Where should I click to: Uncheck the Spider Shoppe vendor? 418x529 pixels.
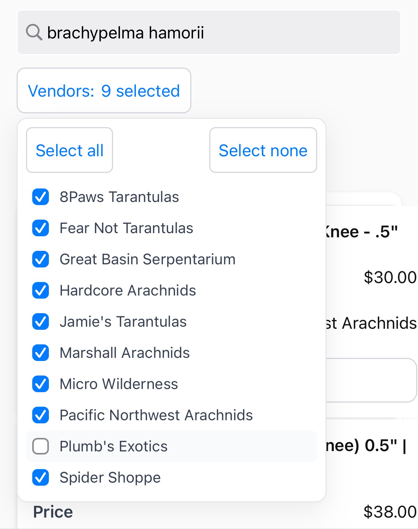(x=41, y=477)
